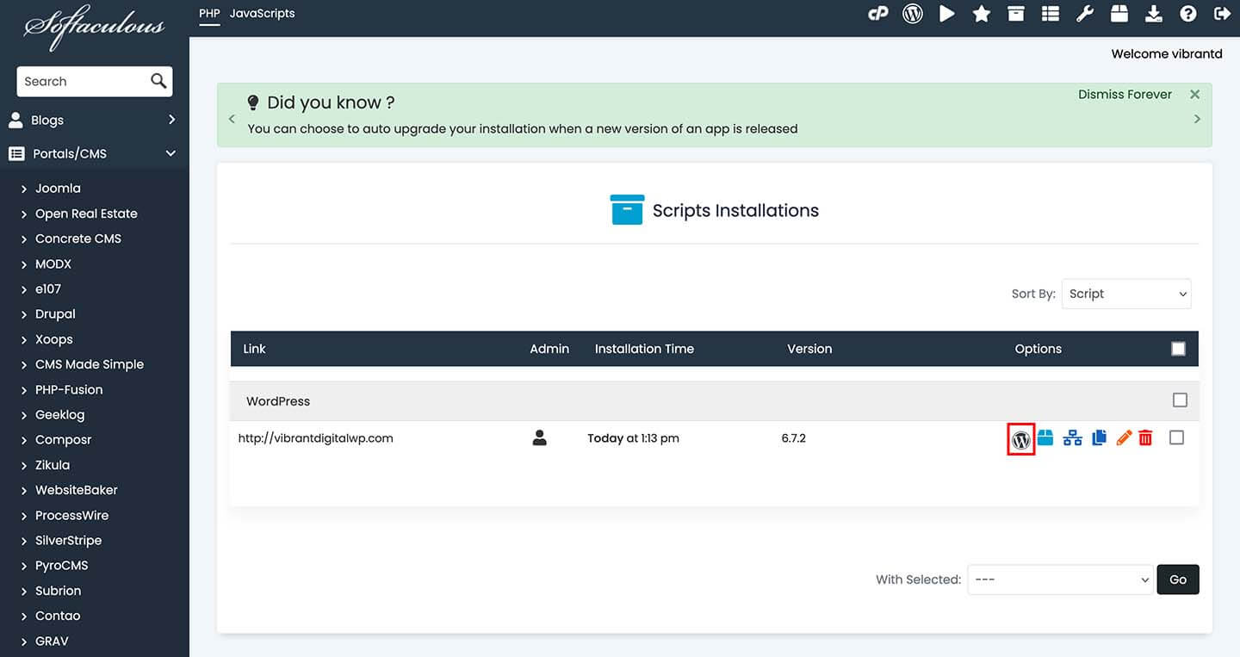This screenshot has width=1240, height=657.
Task: Edit installation details pencil icon
Action: tap(1123, 438)
